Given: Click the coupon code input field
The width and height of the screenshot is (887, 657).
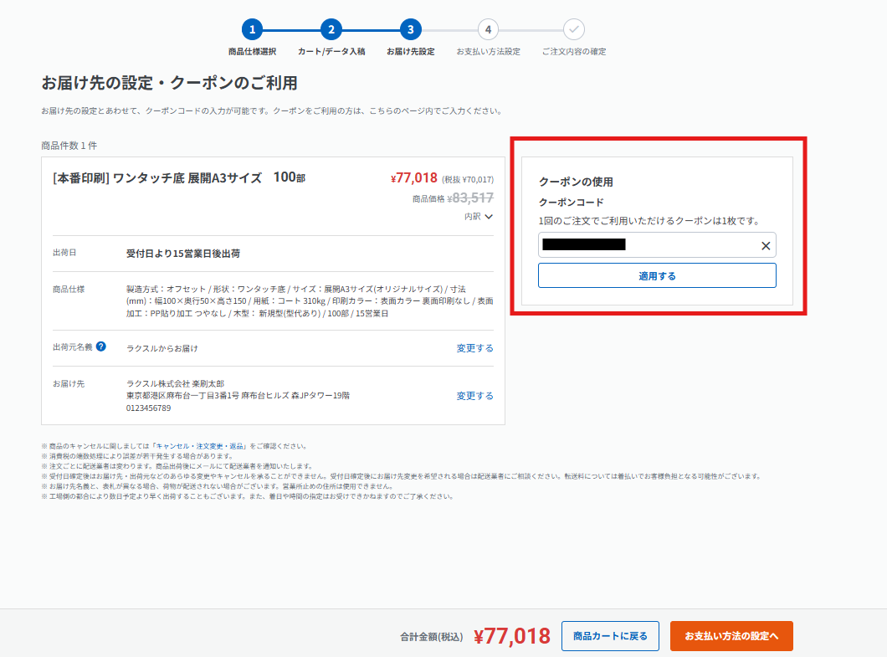Looking at the screenshot, I should [x=657, y=245].
